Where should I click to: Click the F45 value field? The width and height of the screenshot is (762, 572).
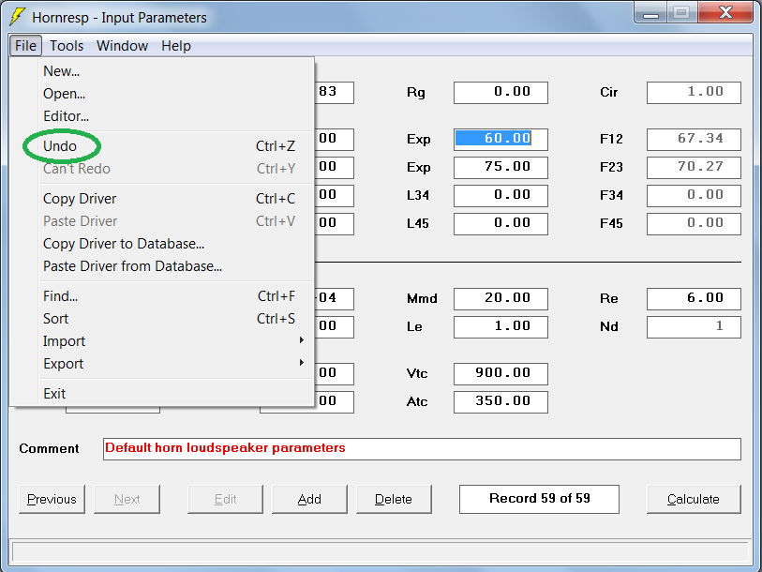(694, 224)
